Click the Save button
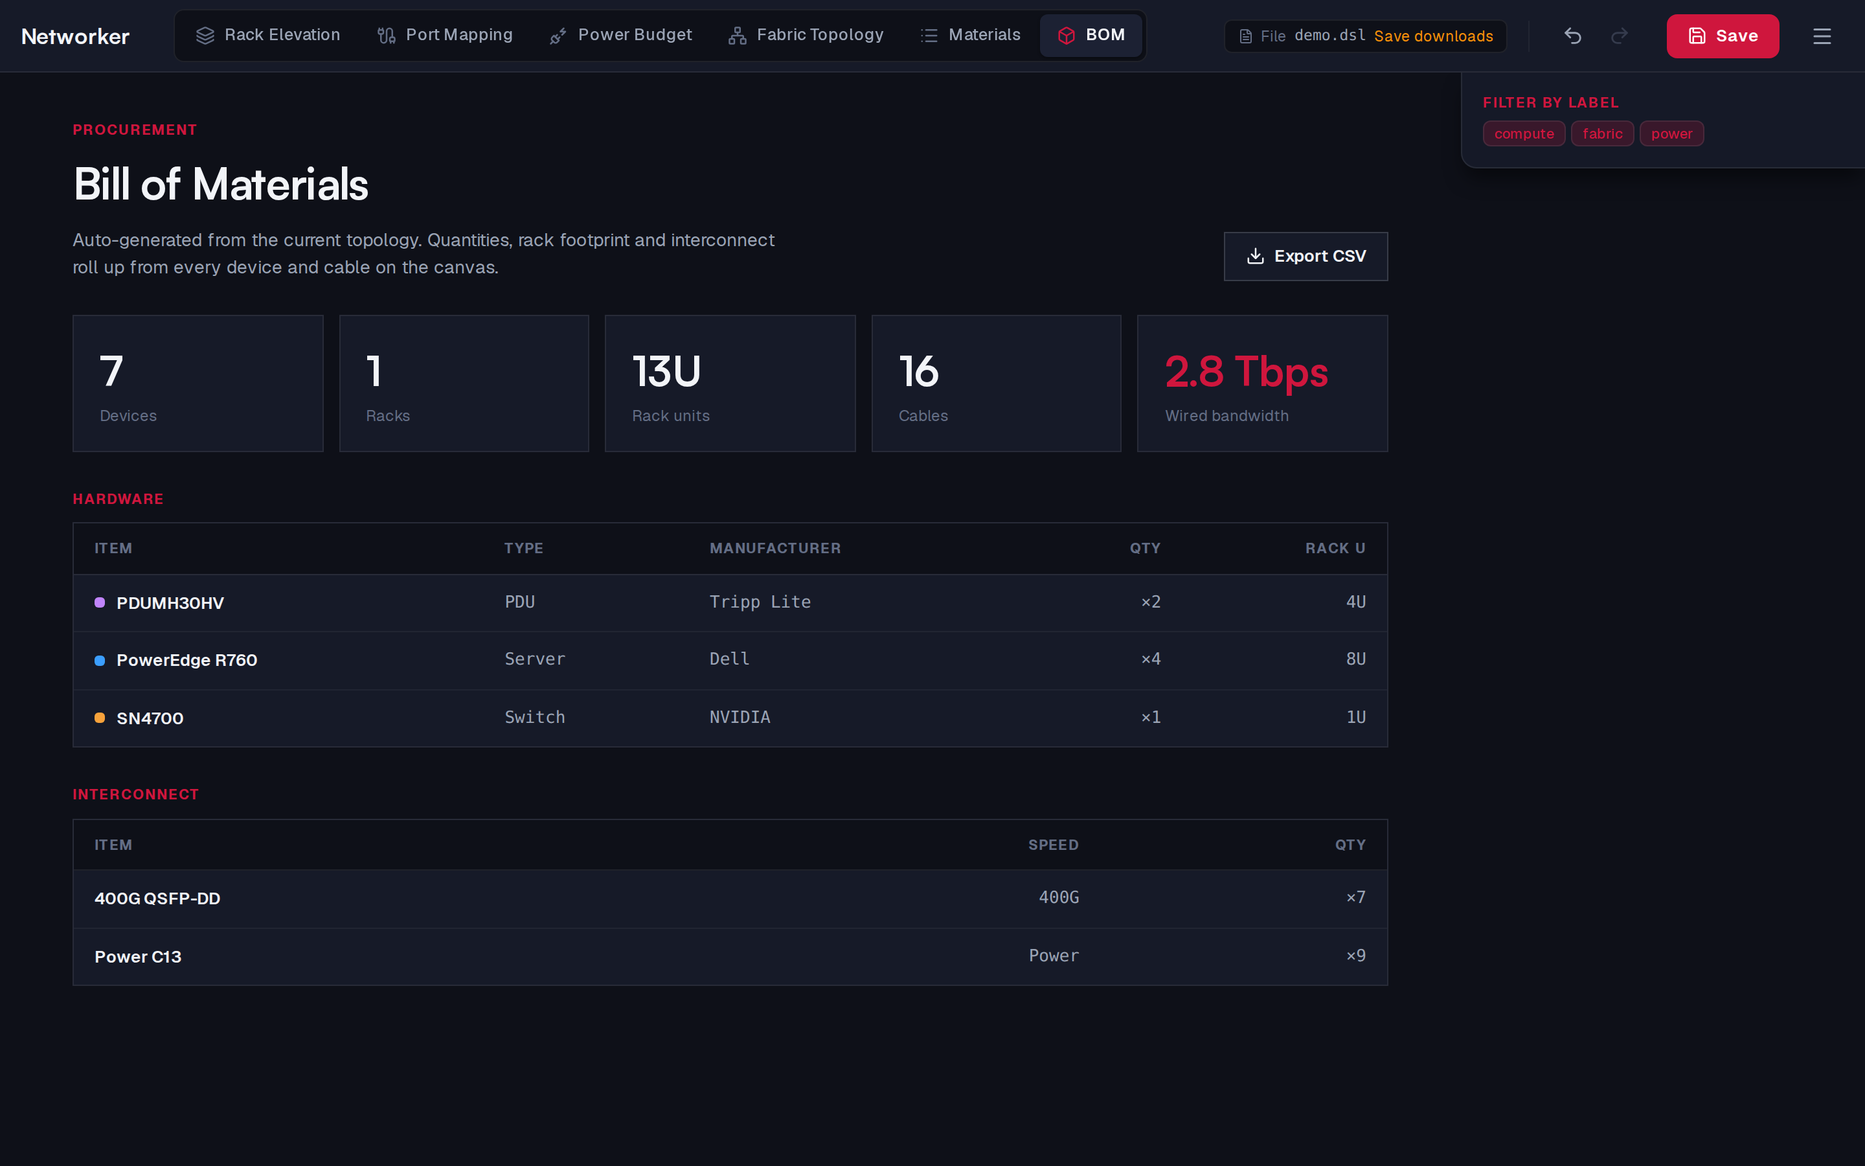 pyautogui.click(x=1723, y=36)
